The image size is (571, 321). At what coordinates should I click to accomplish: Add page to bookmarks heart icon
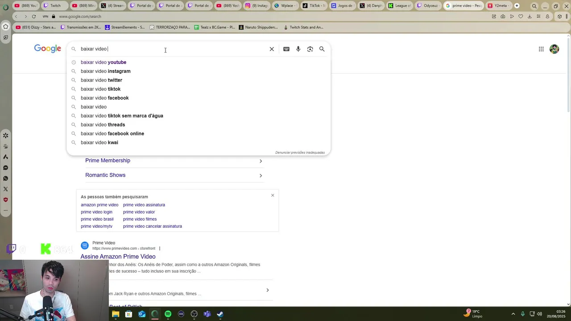[521, 16]
